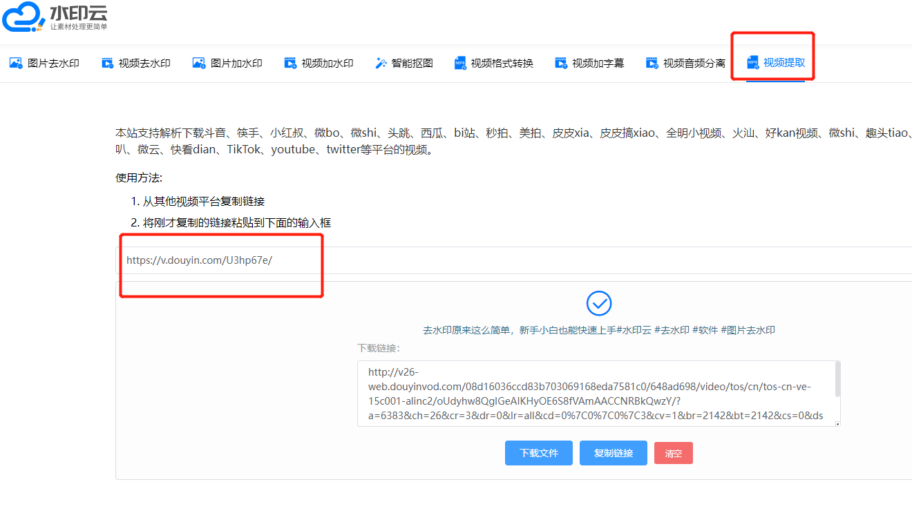The height and width of the screenshot is (511, 912).
Task: Click the 下载链接: label
Action: pyautogui.click(x=379, y=348)
